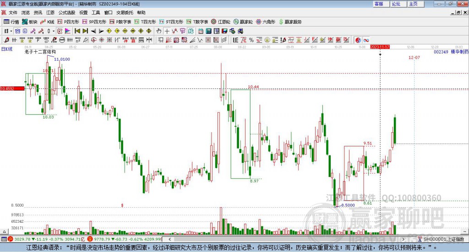The height and width of the screenshot is (252, 469).
Task: Open the 行情 market quotes view
Action: (11, 22)
